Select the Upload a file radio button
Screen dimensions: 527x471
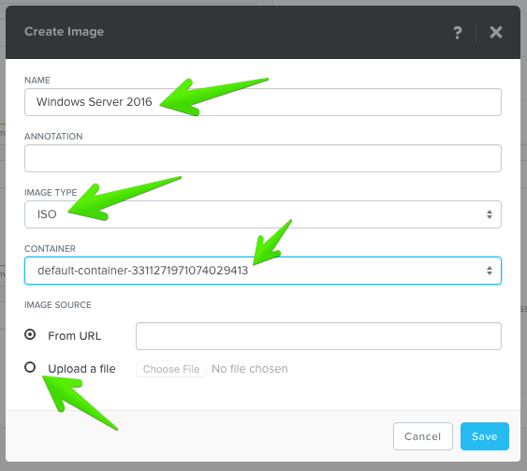coord(30,367)
